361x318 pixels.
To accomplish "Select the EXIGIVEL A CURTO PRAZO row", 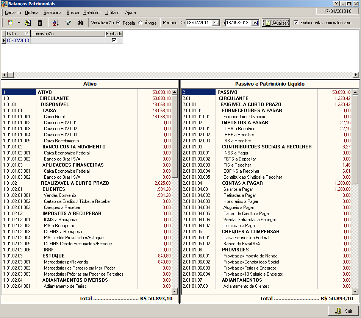I will tap(267, 104).
